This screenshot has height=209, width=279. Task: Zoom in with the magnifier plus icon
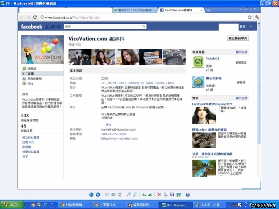click(129, 195)
